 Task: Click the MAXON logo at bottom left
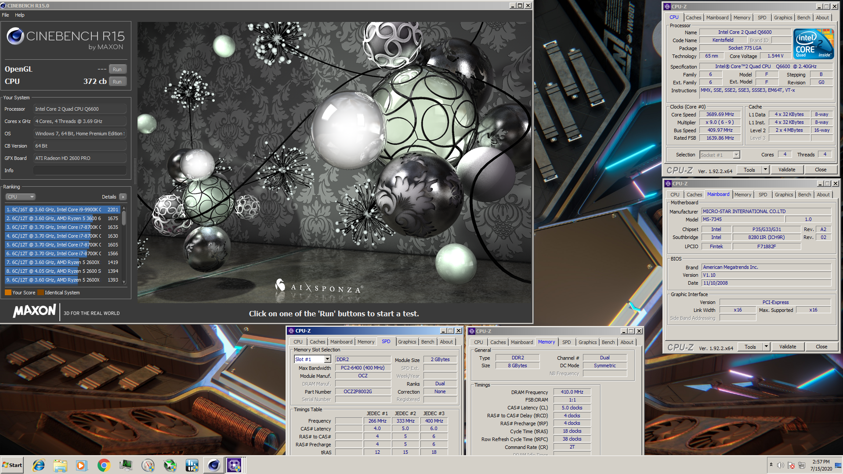pyautogui.click(x=34, y=311)
